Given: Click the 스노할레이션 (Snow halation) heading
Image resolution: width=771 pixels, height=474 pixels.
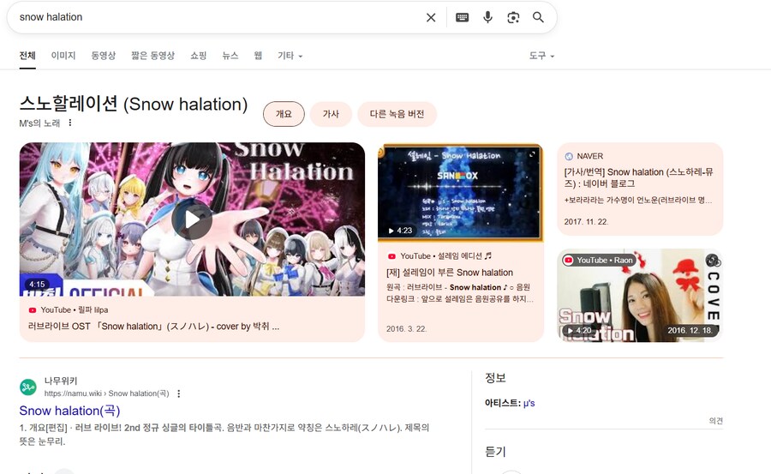Looking at the screenshot, I should click(x=134, y=105).
